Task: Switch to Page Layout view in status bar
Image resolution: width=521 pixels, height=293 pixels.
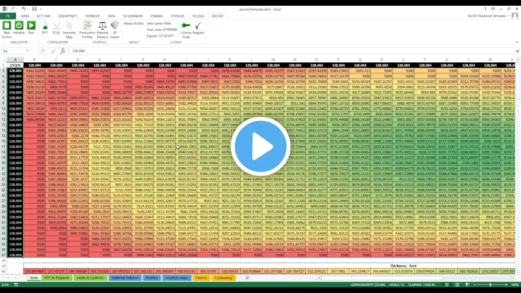Action: click(x=457, y=284)
